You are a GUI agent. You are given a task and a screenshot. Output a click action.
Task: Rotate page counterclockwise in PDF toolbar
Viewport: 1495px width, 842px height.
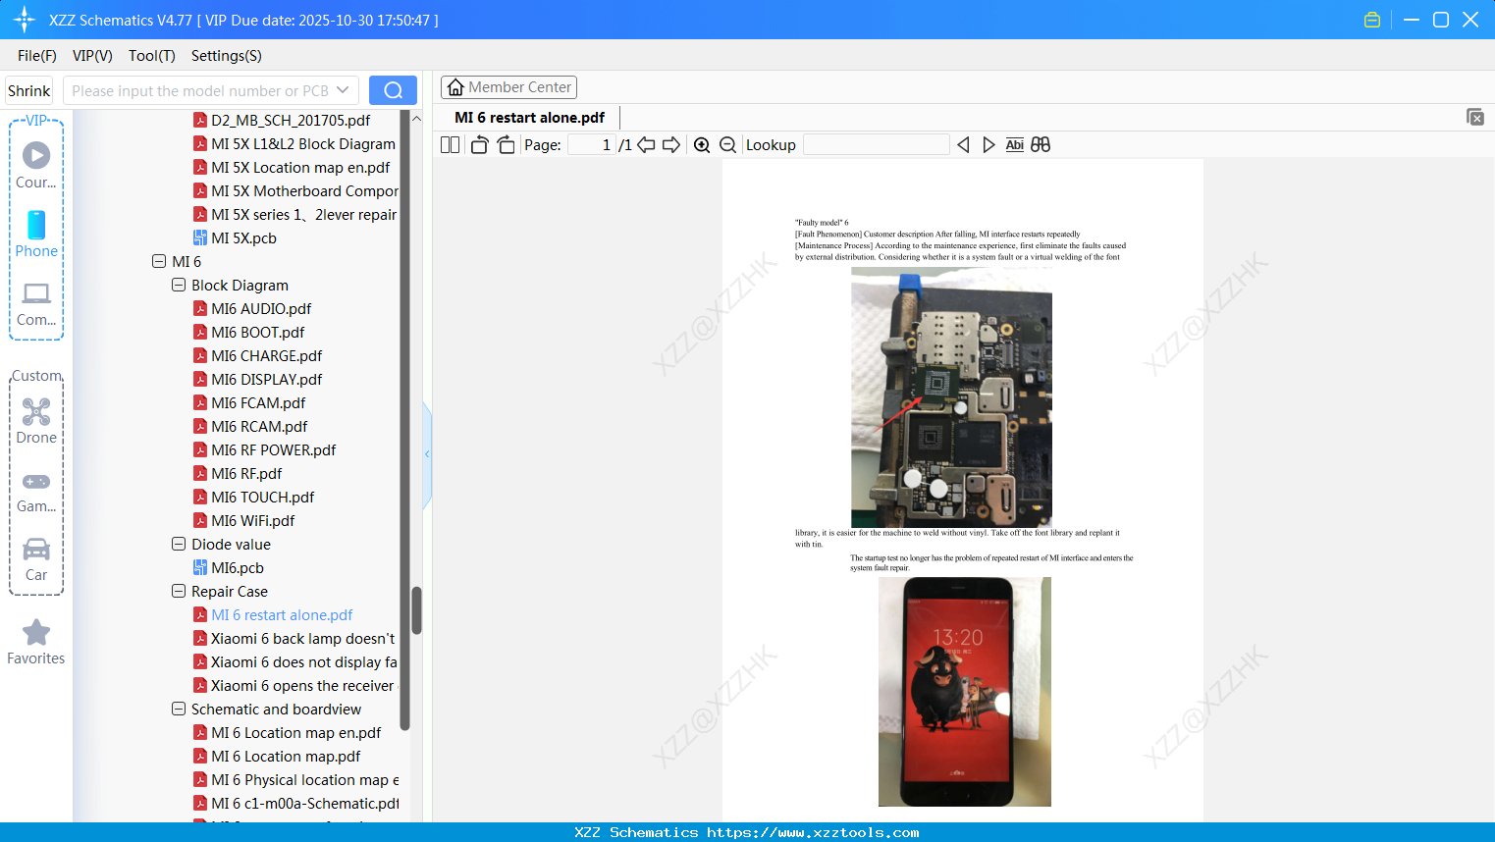(x=479, y=145)
